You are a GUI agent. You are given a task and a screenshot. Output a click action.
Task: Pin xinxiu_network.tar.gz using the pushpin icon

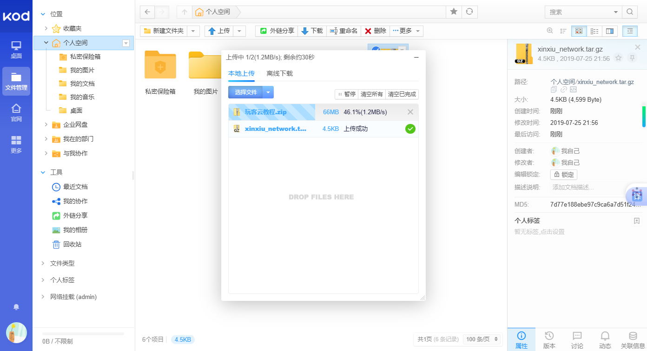tap(632, 58)
